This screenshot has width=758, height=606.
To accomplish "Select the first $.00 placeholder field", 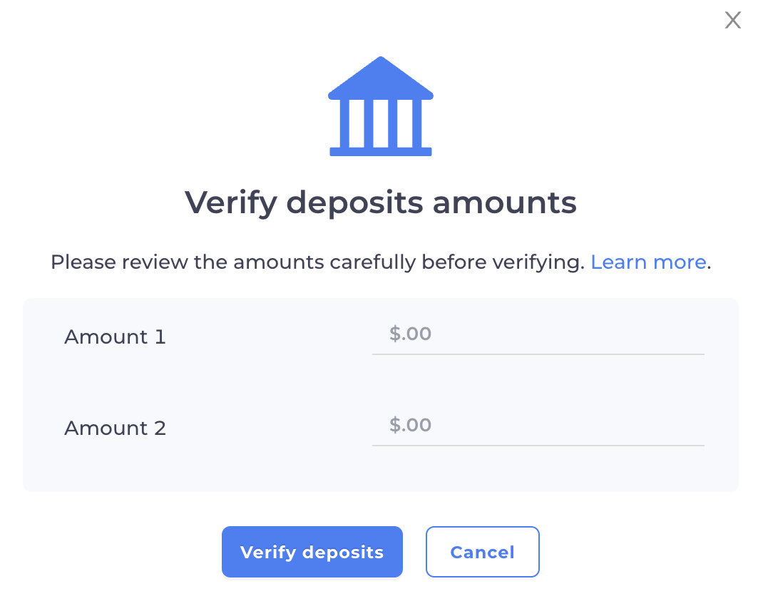I will (x=538, y=335).
